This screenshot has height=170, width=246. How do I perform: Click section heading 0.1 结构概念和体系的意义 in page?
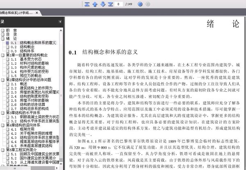(x=103, y=52)
